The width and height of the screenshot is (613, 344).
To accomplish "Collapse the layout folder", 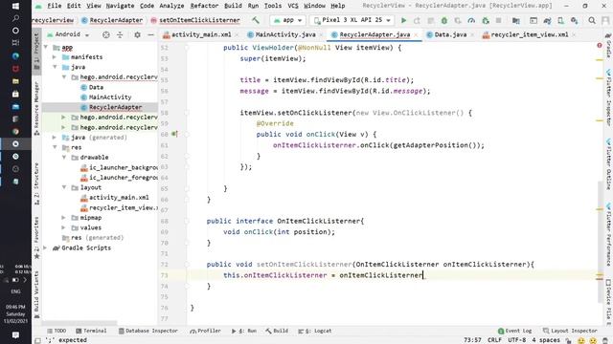I will [x=64, y=187].
